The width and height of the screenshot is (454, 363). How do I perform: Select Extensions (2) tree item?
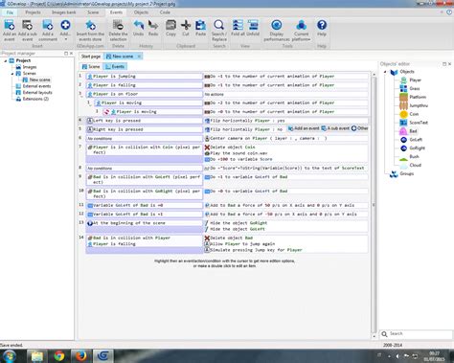[x=35, y=99]
